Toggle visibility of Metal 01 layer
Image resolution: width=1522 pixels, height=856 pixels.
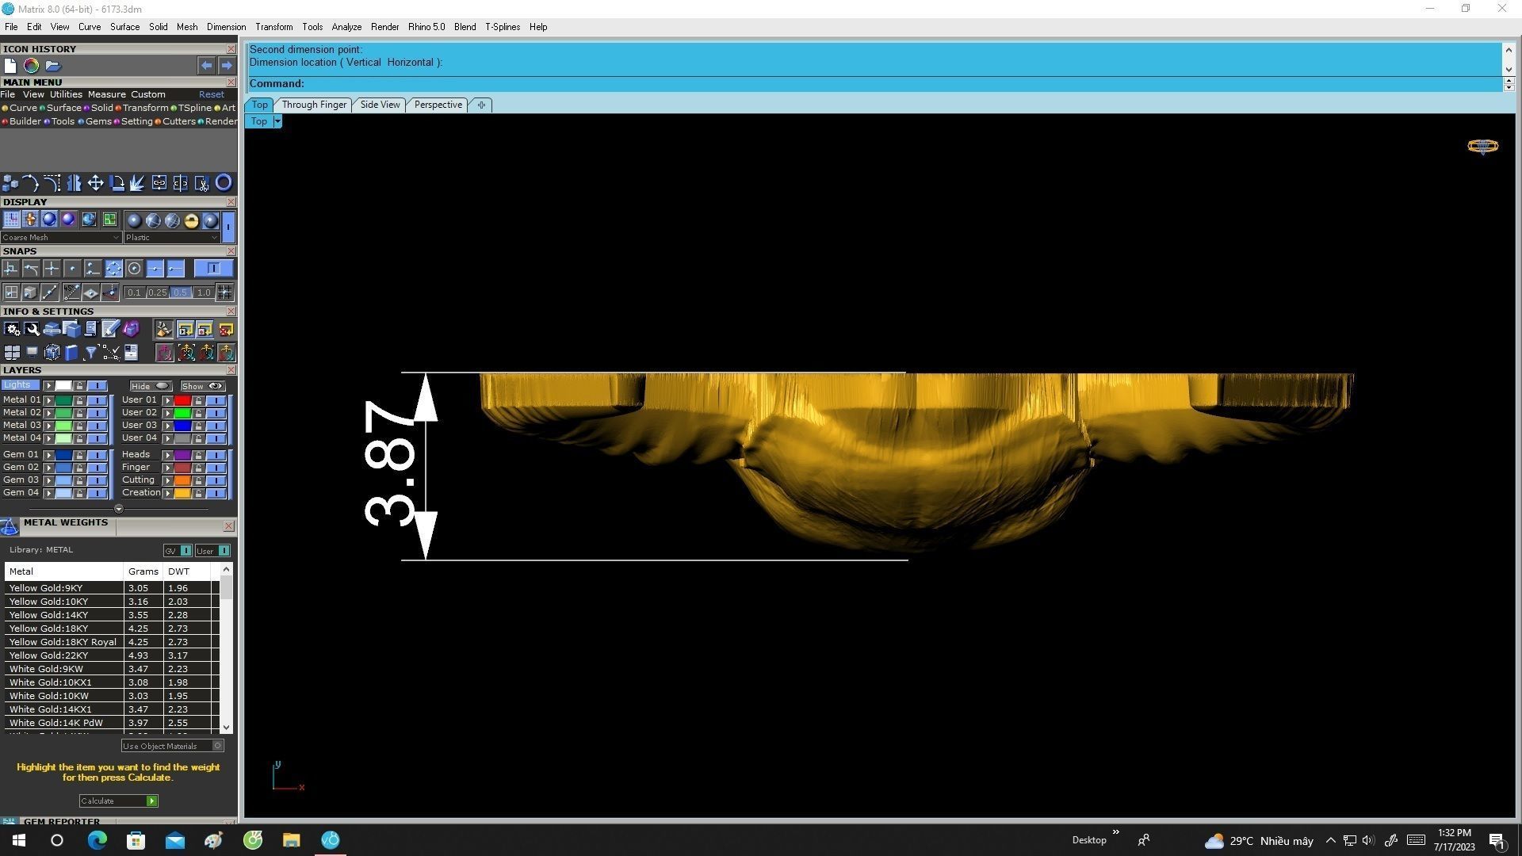[x=97, y=400]
